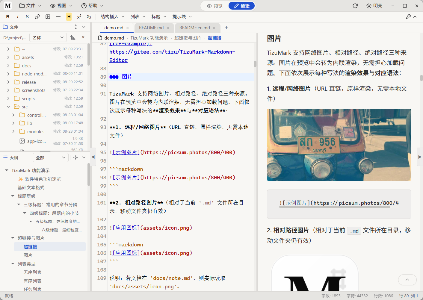Expand the assets folder
Image resolution: width=423 pixels, height=300 pixels.
[x=8, y=57]
